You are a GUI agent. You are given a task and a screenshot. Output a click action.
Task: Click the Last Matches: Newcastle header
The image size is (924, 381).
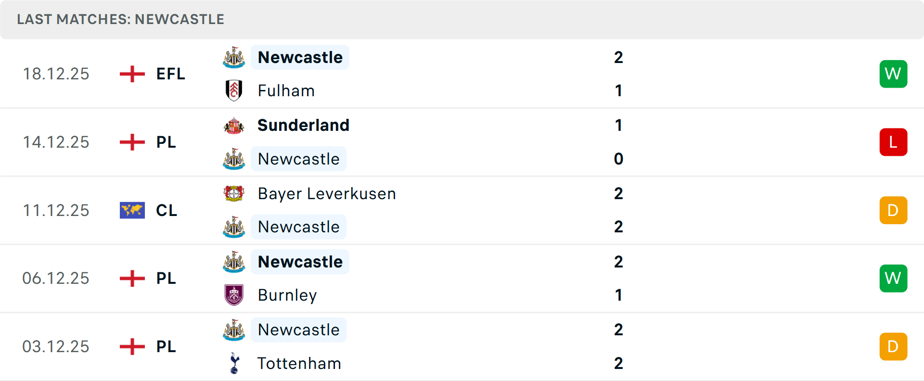(x=121, y=19)
